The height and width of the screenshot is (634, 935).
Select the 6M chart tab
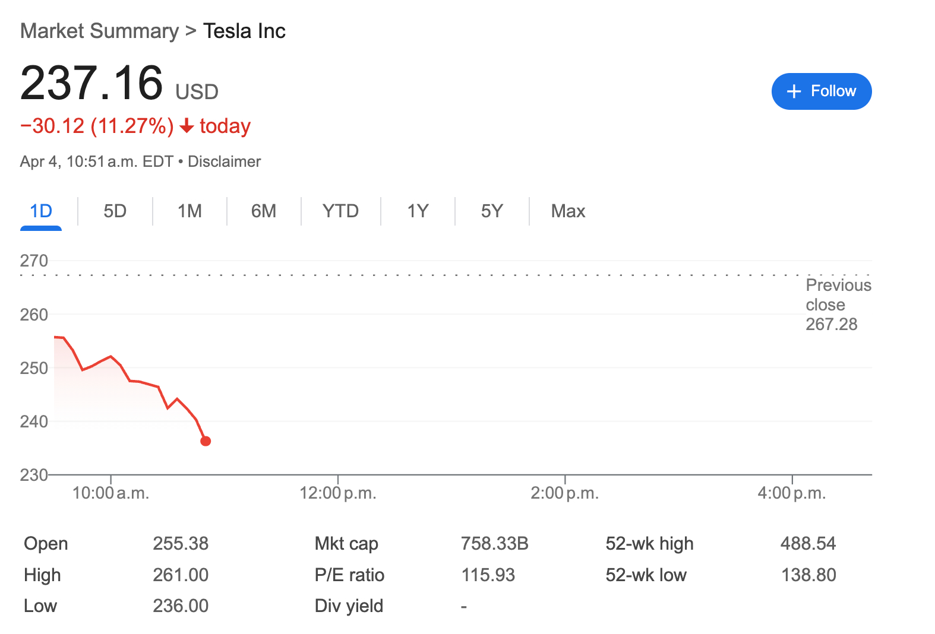tap(264, 211)
